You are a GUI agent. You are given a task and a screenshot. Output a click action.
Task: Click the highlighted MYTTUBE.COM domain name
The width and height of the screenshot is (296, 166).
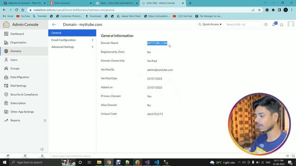[x=157, y=43]
